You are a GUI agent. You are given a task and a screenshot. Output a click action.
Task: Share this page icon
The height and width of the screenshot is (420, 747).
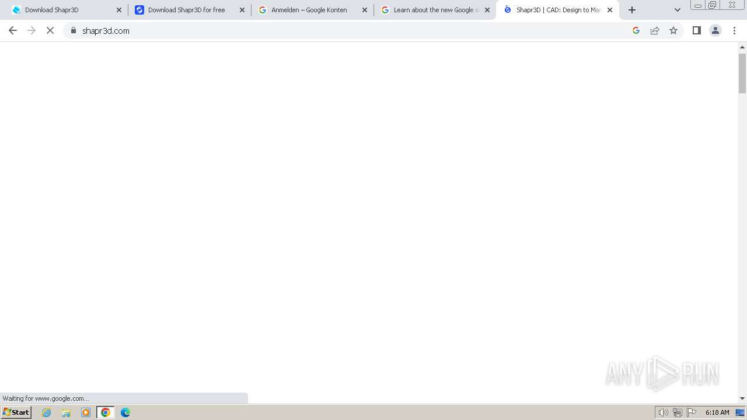[x=655, y=30]
